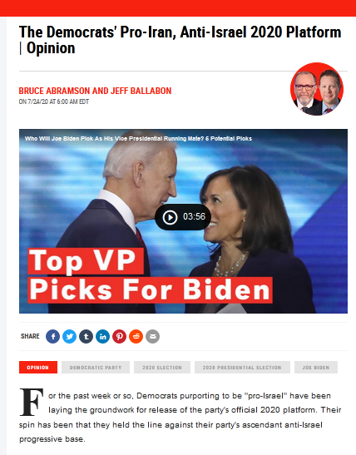
Task: Share article on Tumblr
Action: point(87,337)
